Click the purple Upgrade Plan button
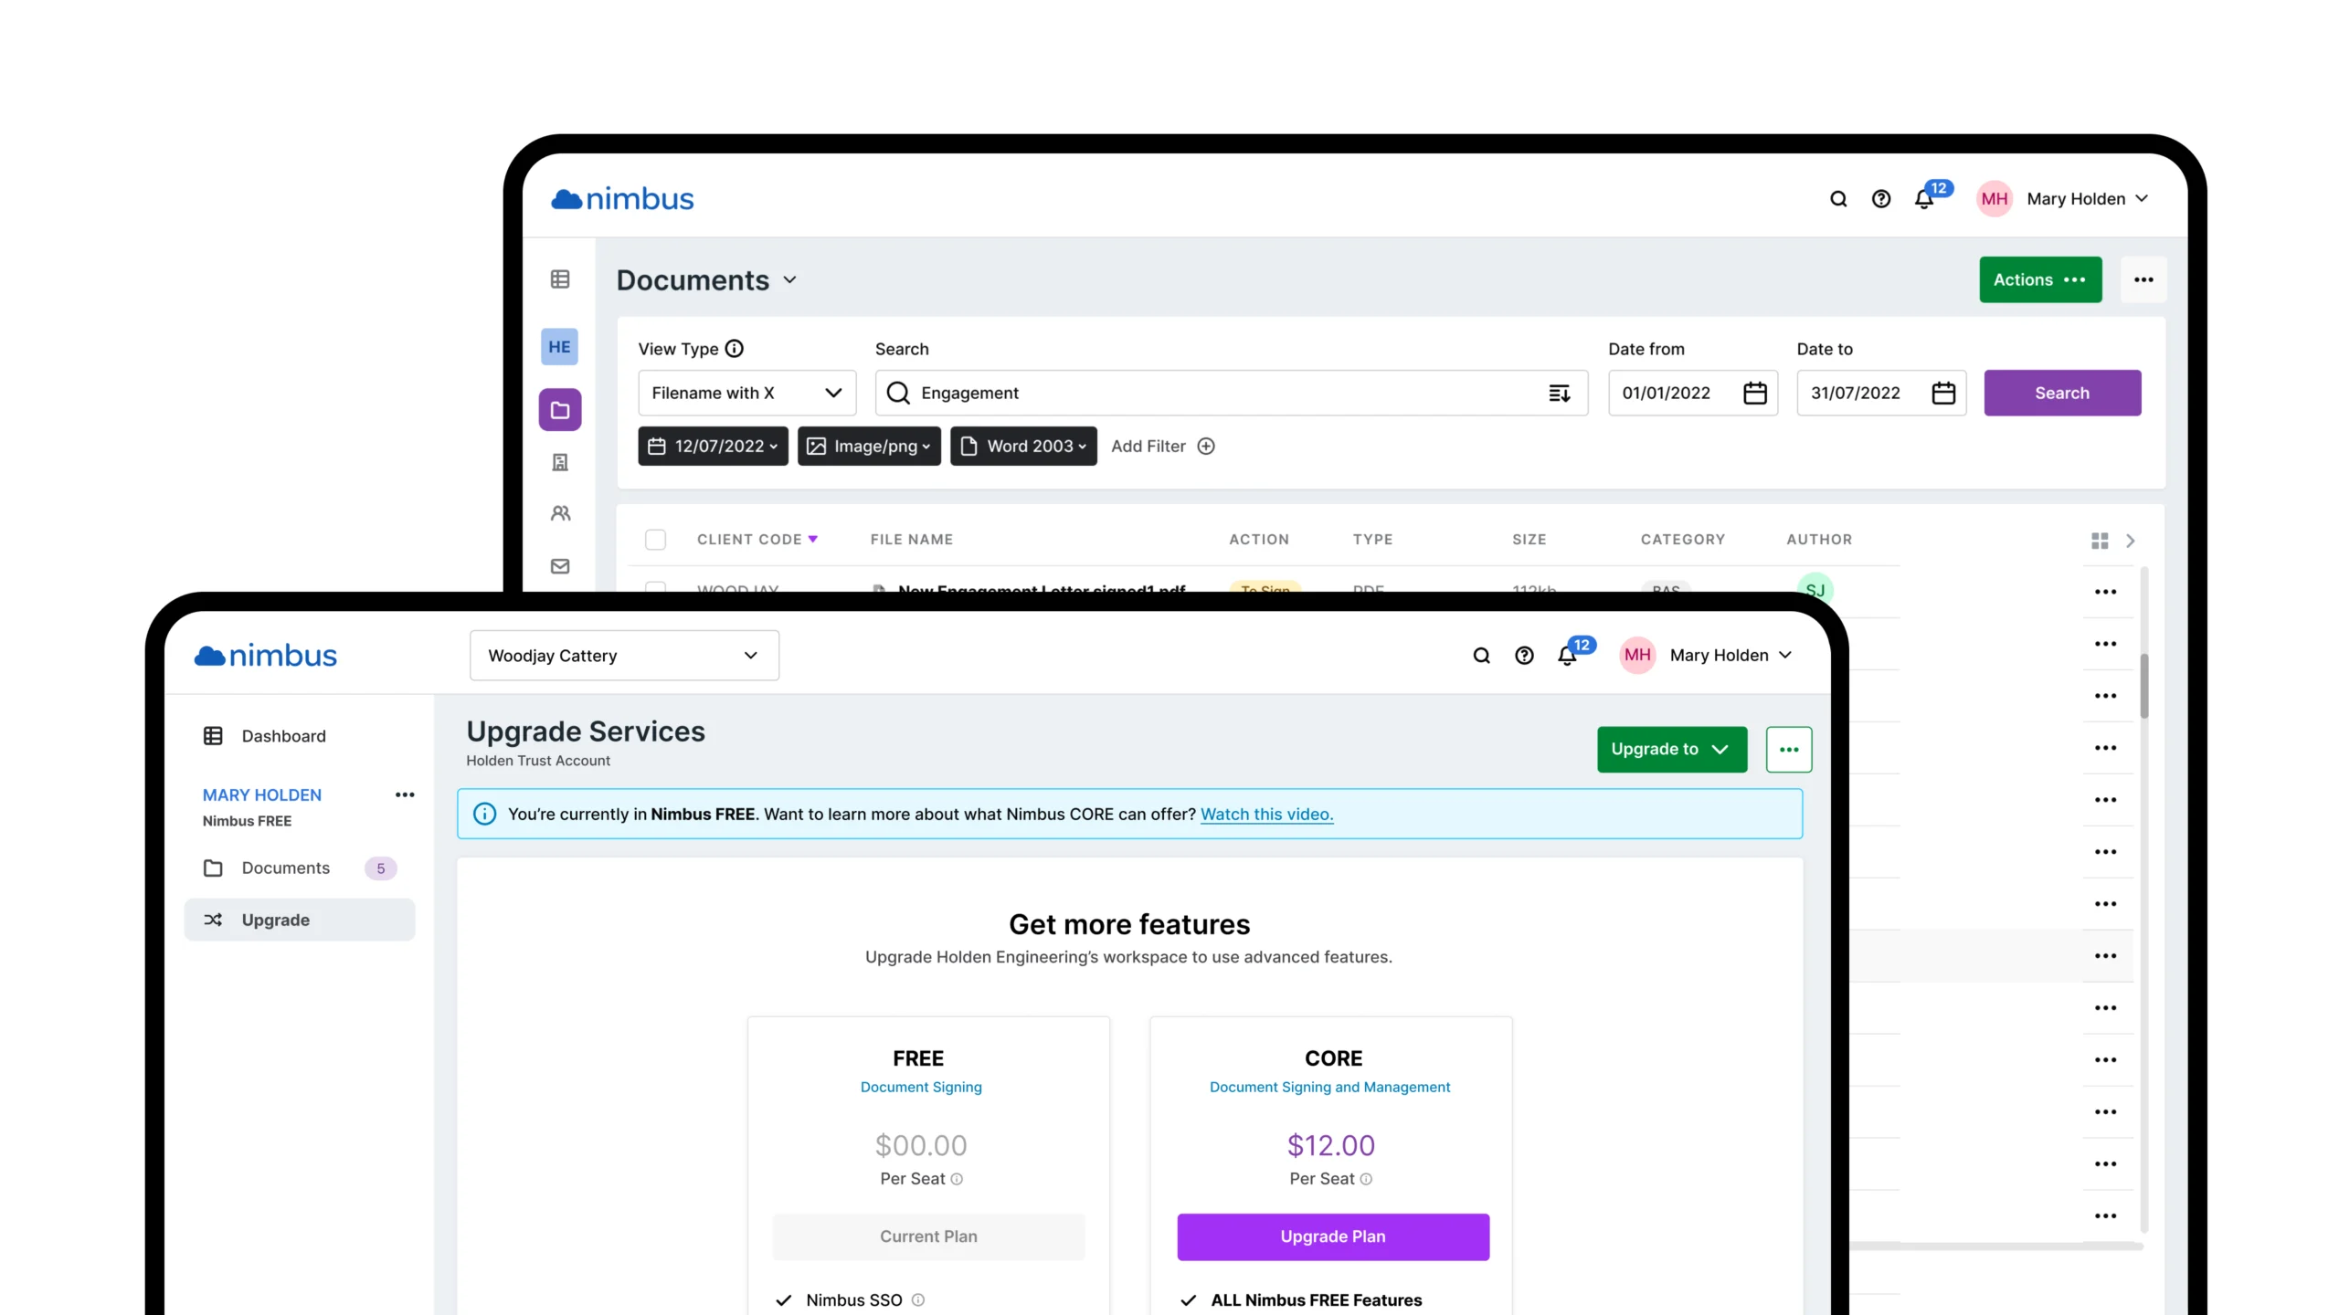The height and width of the screenshot is (1315, 2339). (1332, 1236)
